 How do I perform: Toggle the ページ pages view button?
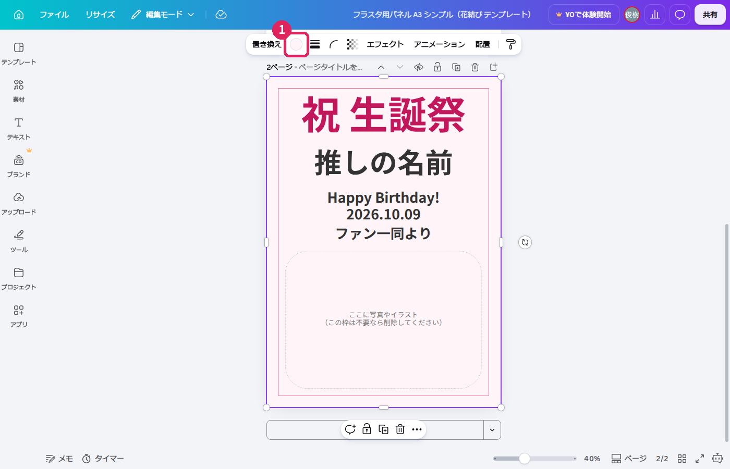click(x=629, y=459)
